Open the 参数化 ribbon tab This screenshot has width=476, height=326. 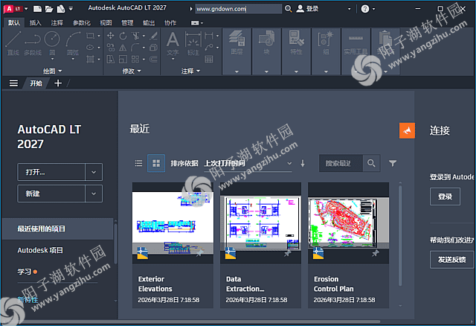(82, 23)
